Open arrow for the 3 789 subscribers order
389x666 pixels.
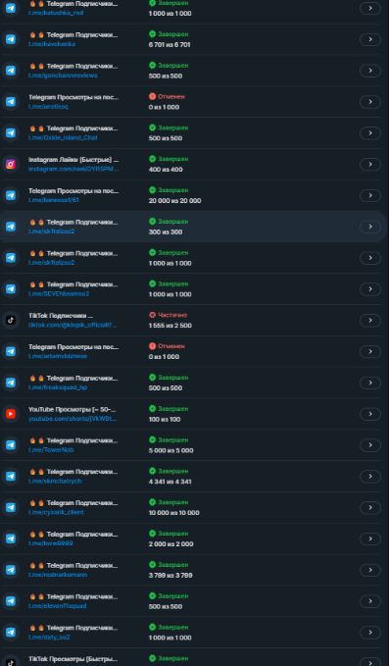point(370,570)
